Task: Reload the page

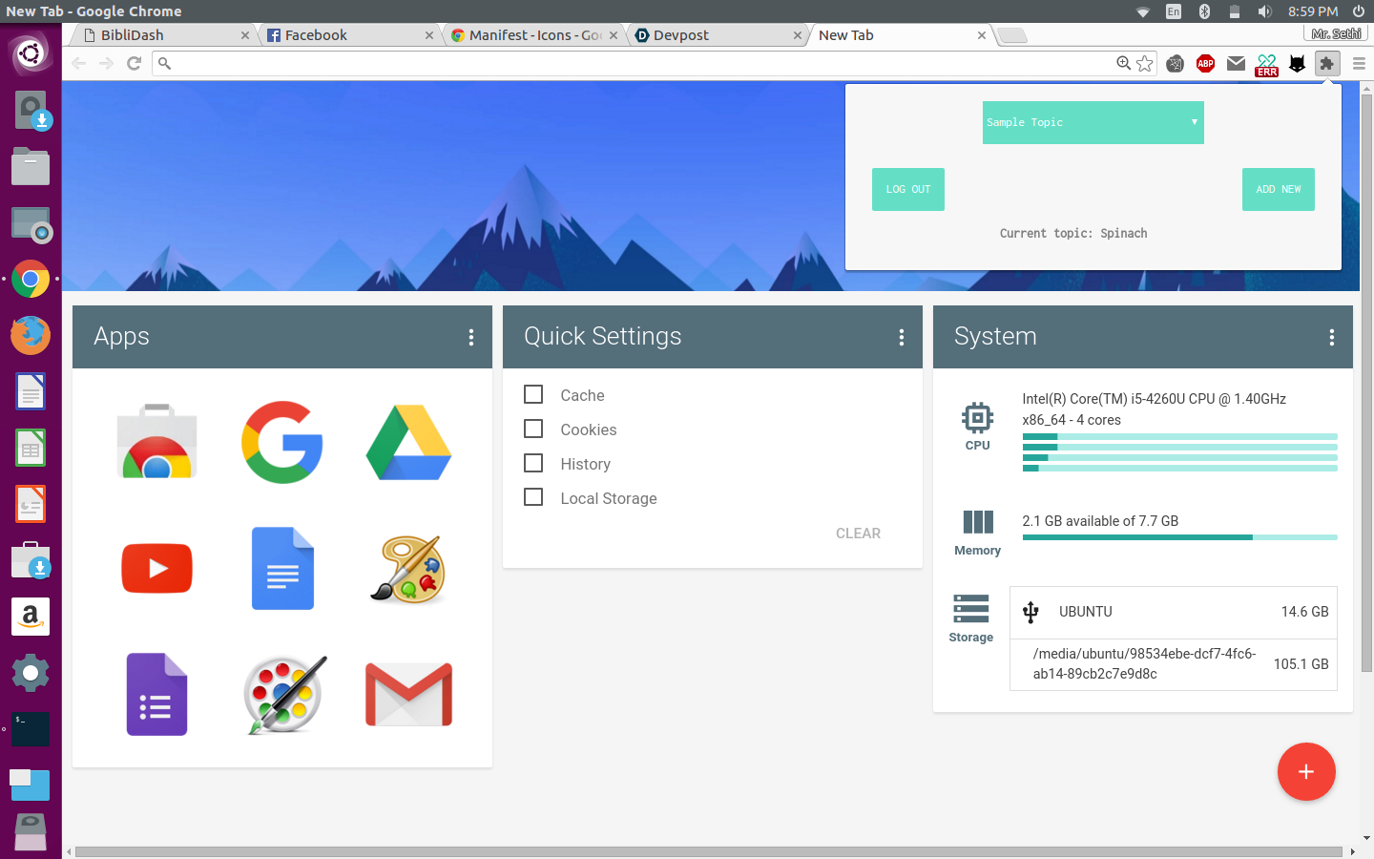Action: 134,63
